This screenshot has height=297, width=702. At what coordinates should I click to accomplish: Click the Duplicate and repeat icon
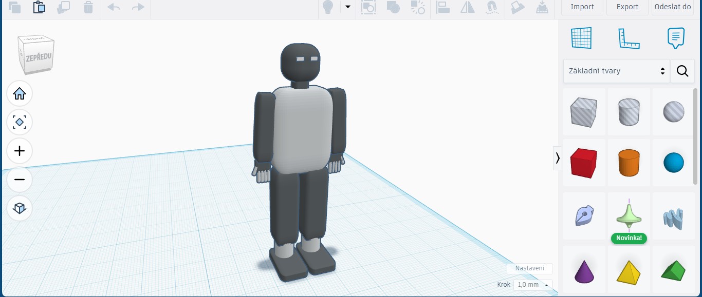point(64,7)
